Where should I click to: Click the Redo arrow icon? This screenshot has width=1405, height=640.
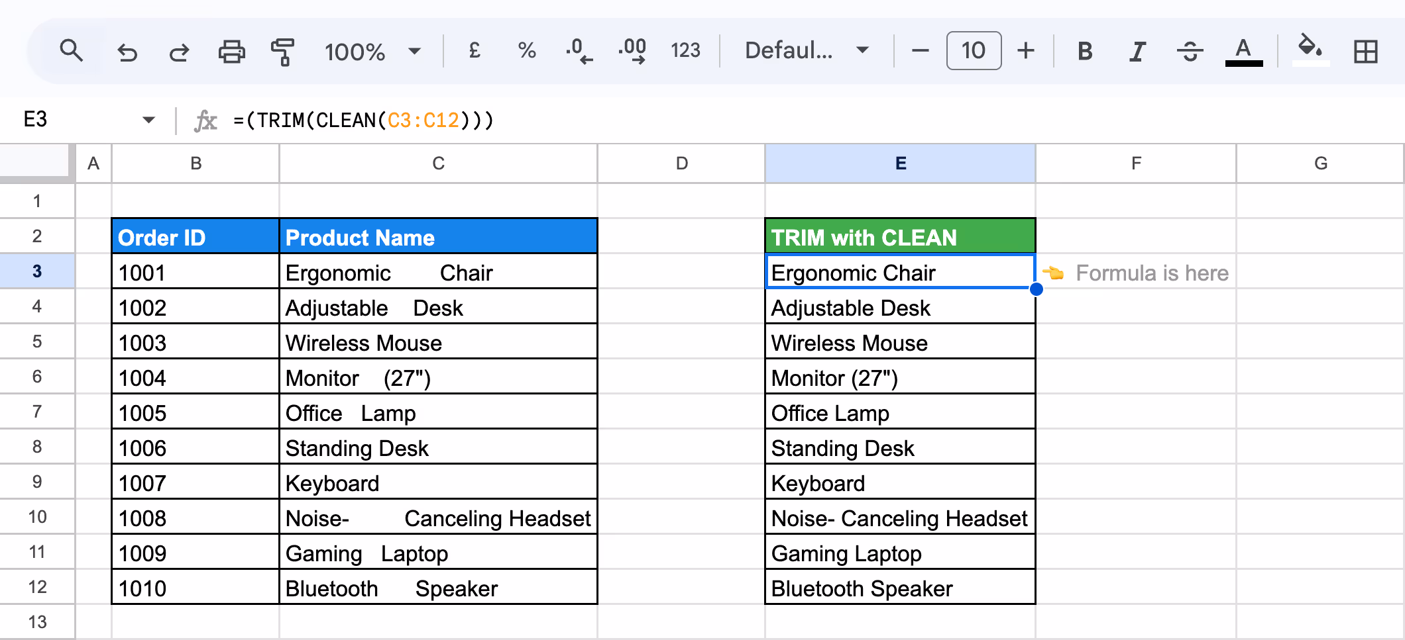tap(179, 51)
